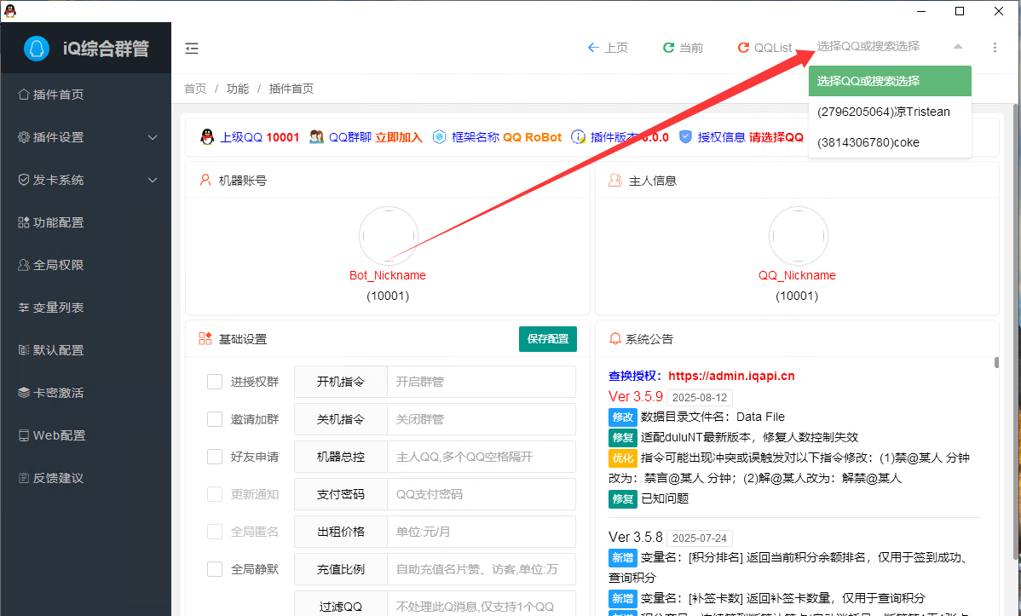
Task: Click the iQ综合群管 logo icon
Action: 37,49
